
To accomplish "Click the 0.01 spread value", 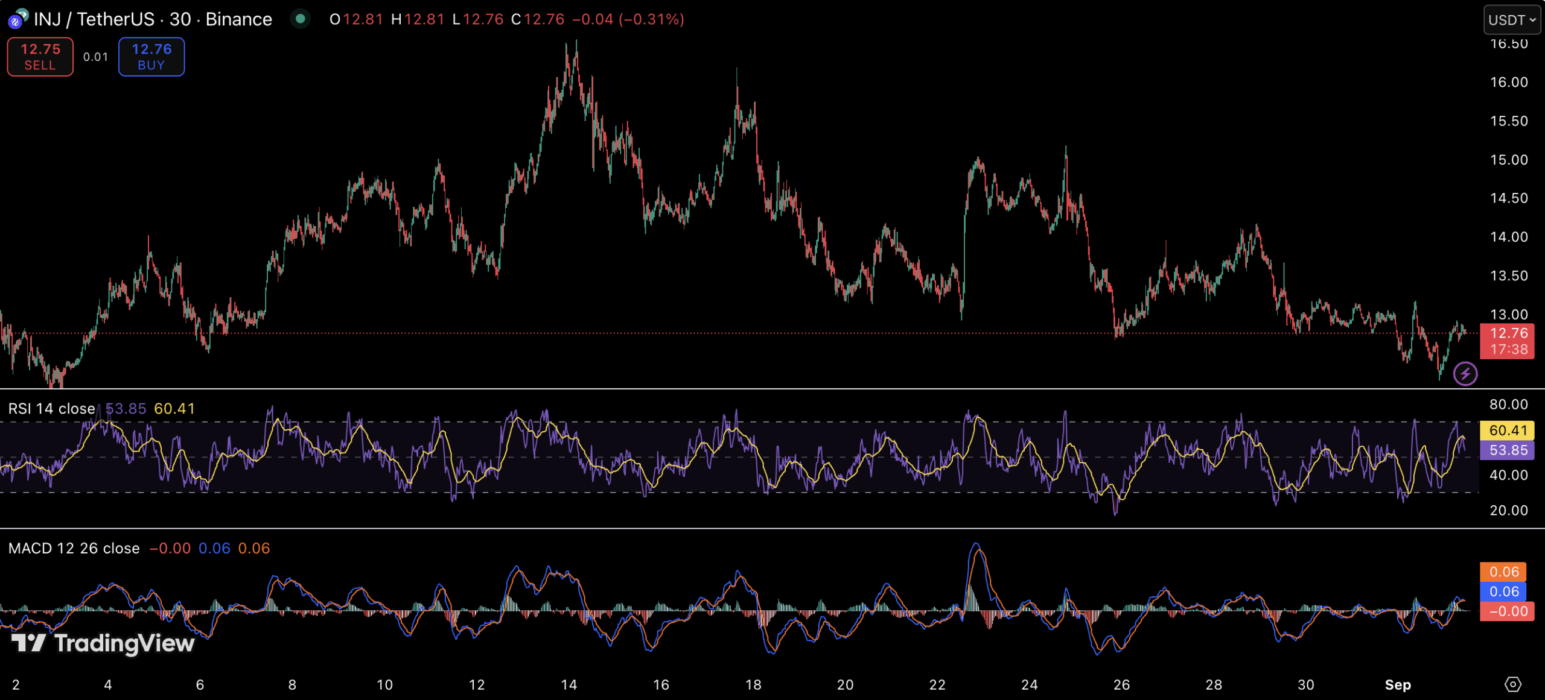I will [95, 57].
